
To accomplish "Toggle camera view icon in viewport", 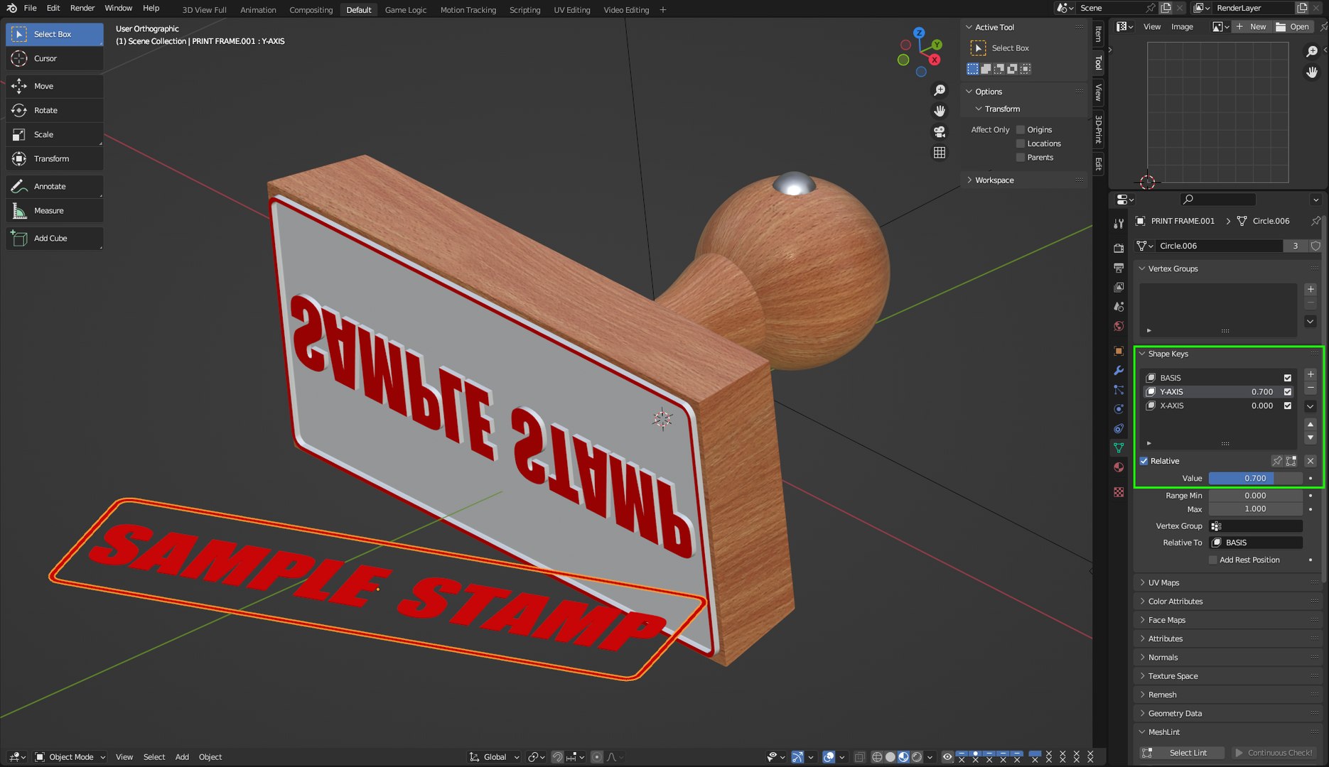I will (940, 131).
